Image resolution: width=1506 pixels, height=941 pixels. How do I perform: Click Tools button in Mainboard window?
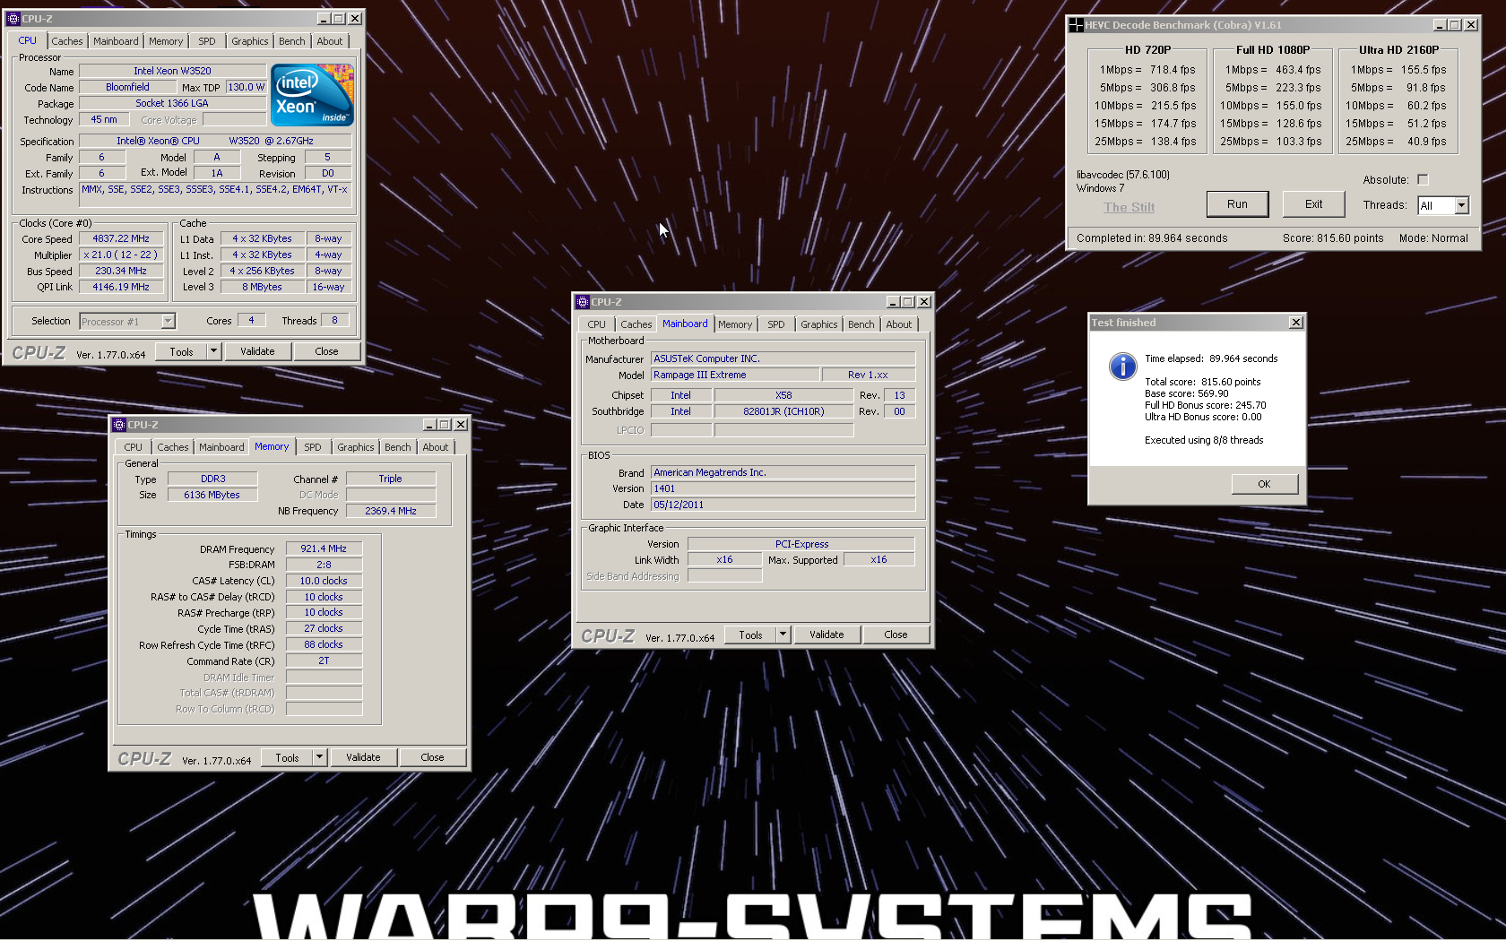[751, 635]
